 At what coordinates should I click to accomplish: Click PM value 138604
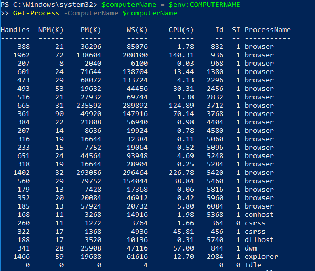(89, 55)
